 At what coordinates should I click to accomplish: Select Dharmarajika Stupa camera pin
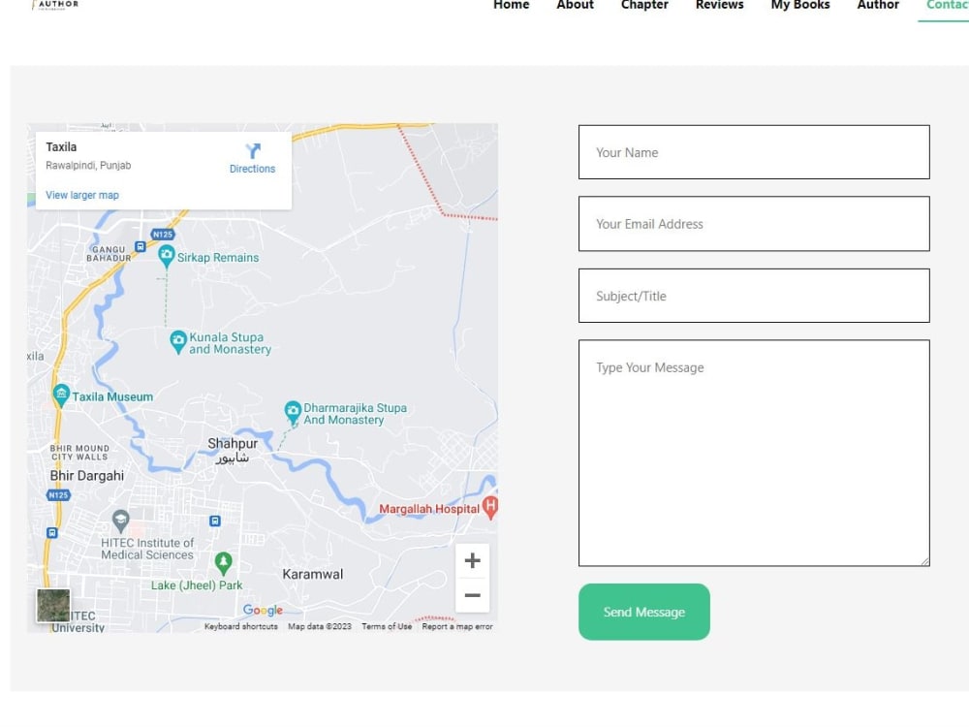(x=293, y=412)
